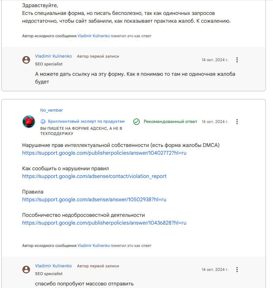Open the adsense violation_report link

click(x=94, y=176)
